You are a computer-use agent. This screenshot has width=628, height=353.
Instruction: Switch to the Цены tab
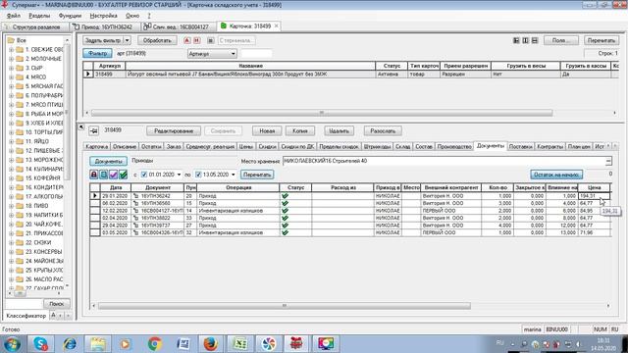click(246, 147)
